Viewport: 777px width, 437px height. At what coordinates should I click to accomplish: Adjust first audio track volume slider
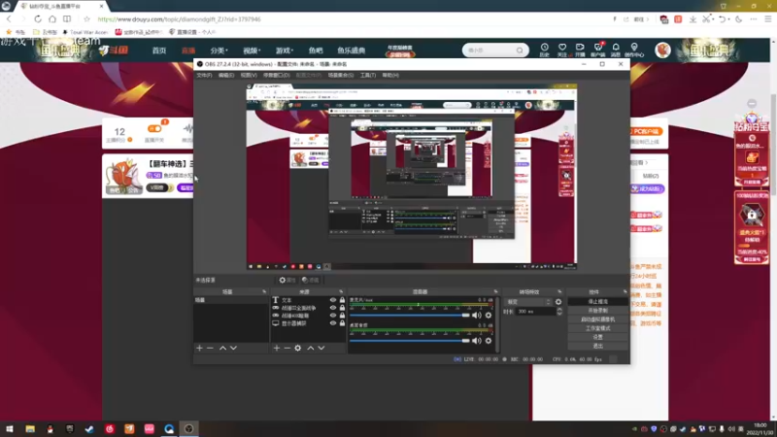click(x=409, y=315)
